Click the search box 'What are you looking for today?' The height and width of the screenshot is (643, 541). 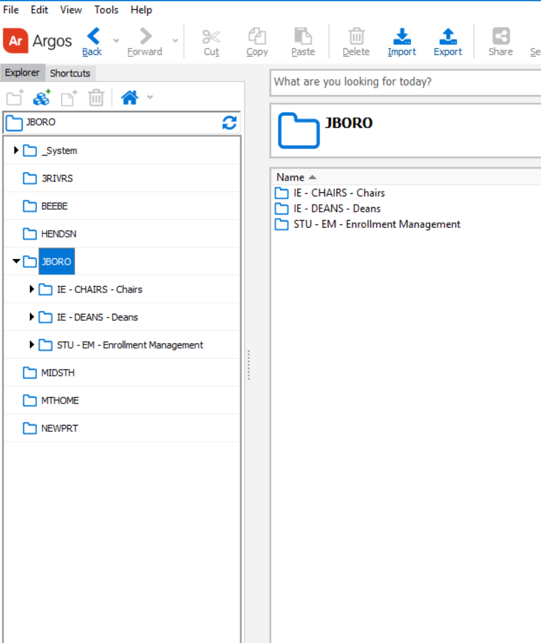click(x=406, y=82)
